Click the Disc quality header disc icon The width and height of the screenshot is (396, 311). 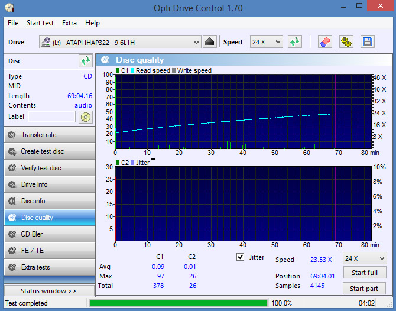(105, 60)
